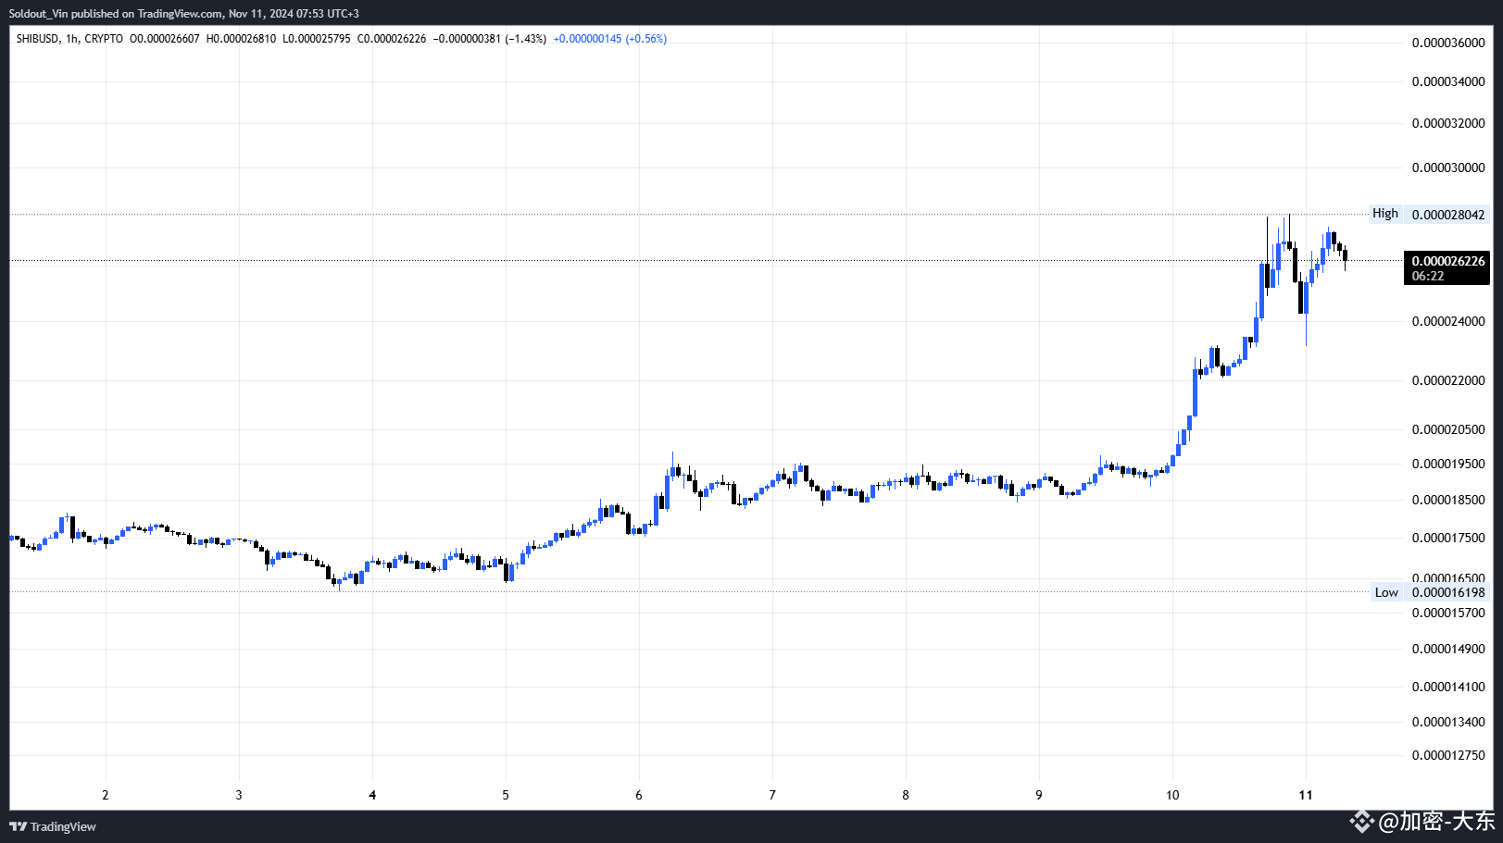Click the high value H0.000026810

[x=241, y=39]
